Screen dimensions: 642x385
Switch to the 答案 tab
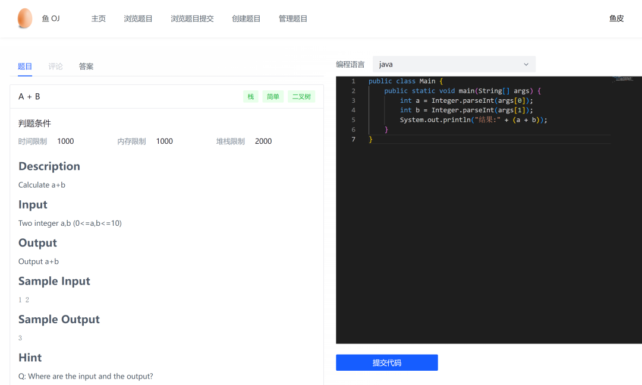tap(86, 66)
